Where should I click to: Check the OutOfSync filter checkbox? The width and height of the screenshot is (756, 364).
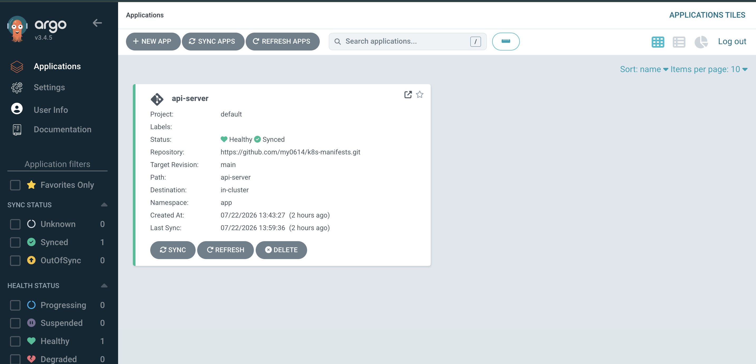point(15,260)
